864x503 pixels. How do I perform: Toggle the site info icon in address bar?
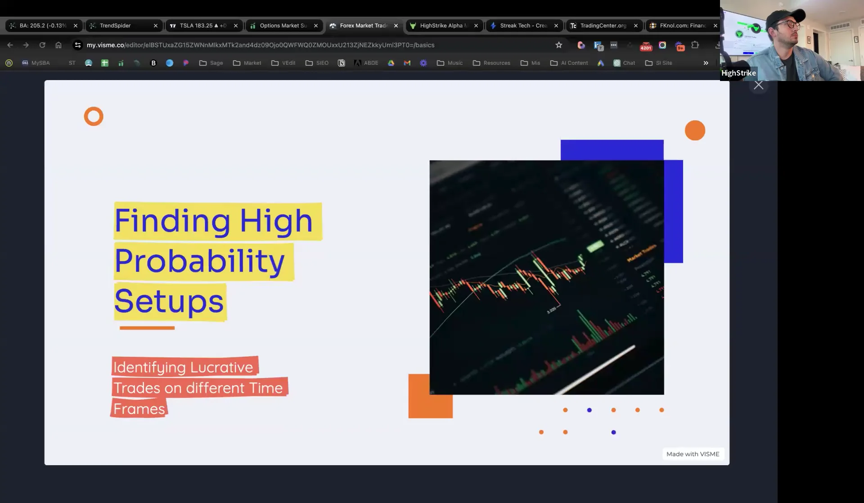point(77,45)
